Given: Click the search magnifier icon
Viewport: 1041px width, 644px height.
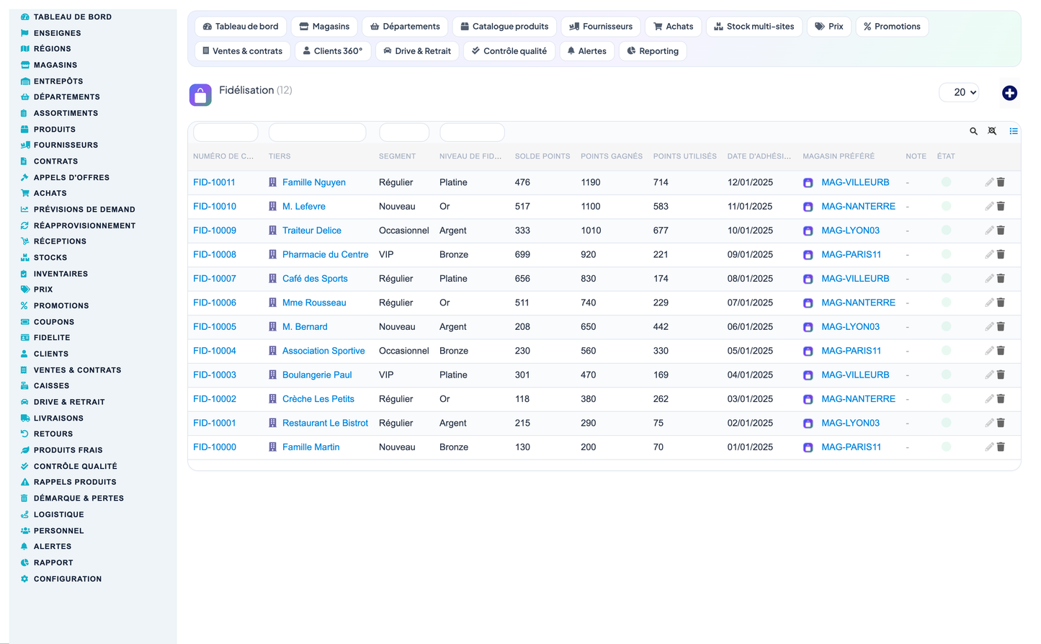Looking at the screenshot, I should [x=973, y=131].
